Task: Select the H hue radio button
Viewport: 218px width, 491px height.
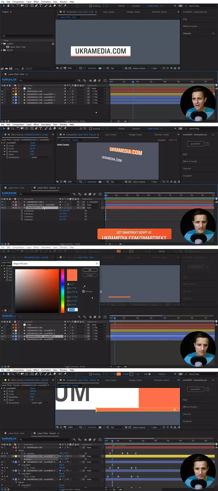Action: [x=68, y=284]
